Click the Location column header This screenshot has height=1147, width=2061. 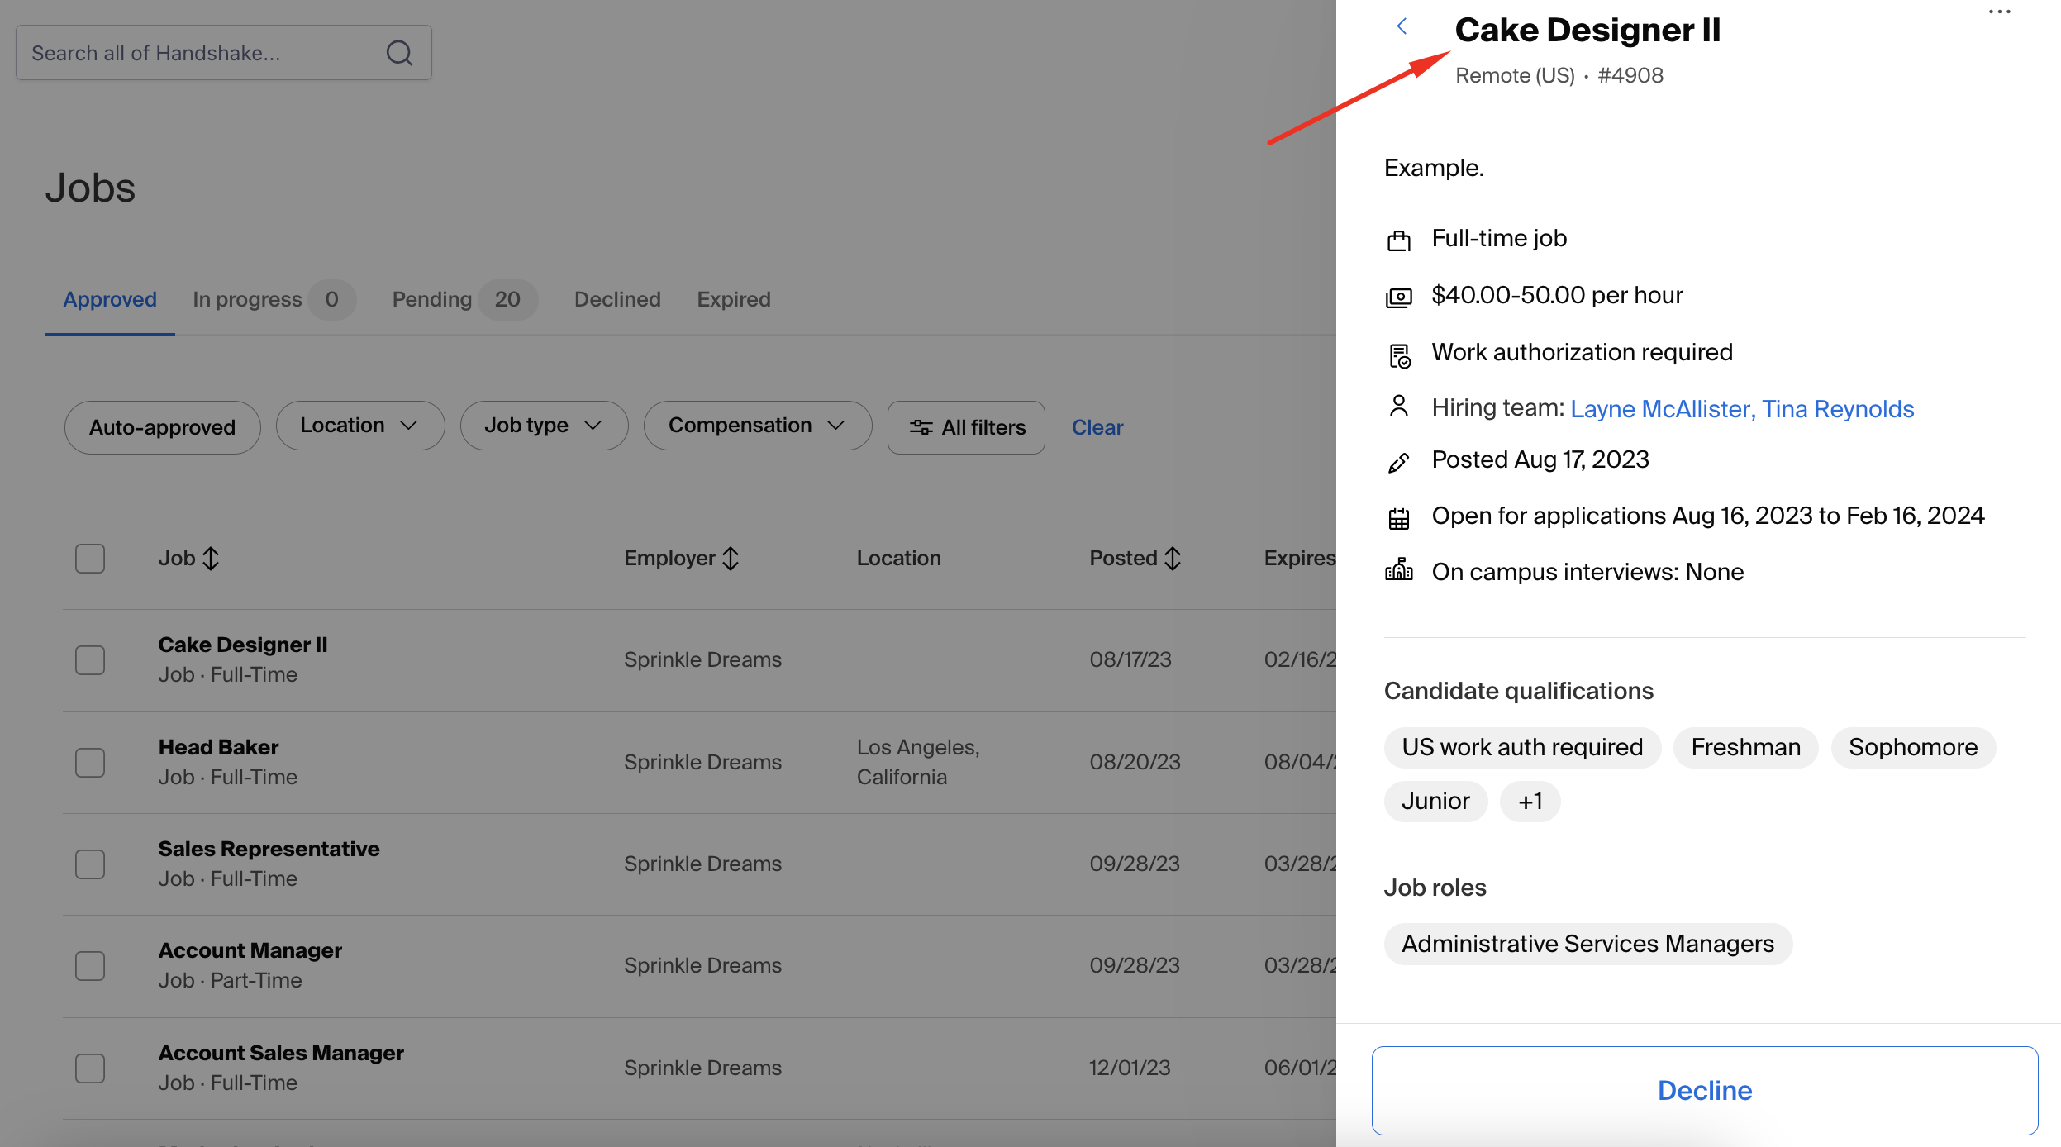pos(898,558)
